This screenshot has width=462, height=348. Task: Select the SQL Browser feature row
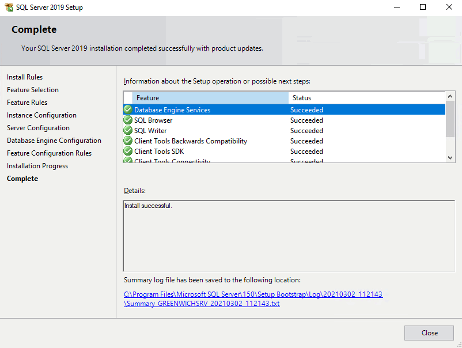tap(285, 120)
